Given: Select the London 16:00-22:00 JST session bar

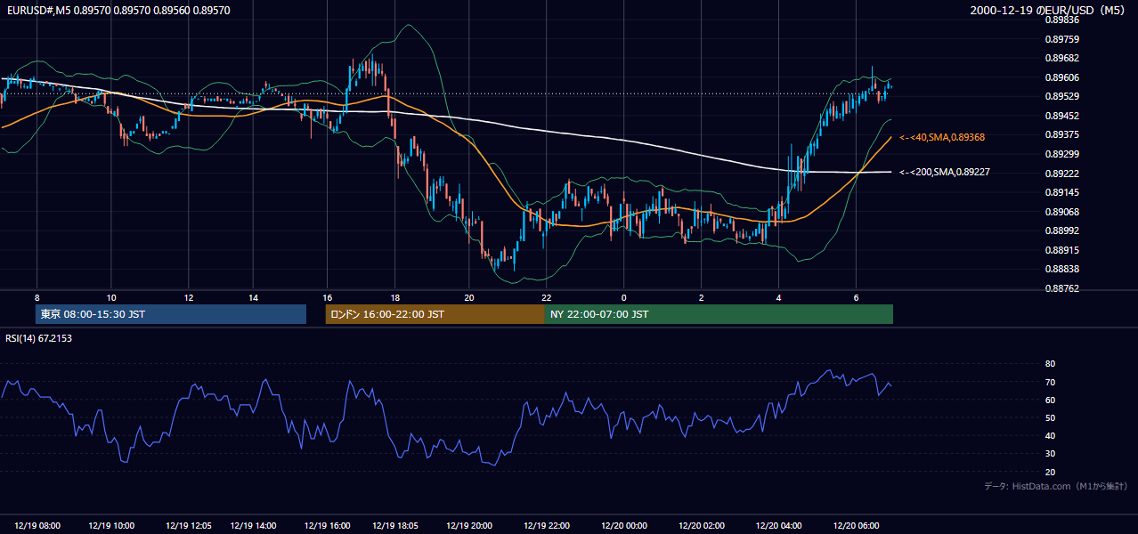Looking at the screenshot, I should pyautogui.click(x=435, y=314).
